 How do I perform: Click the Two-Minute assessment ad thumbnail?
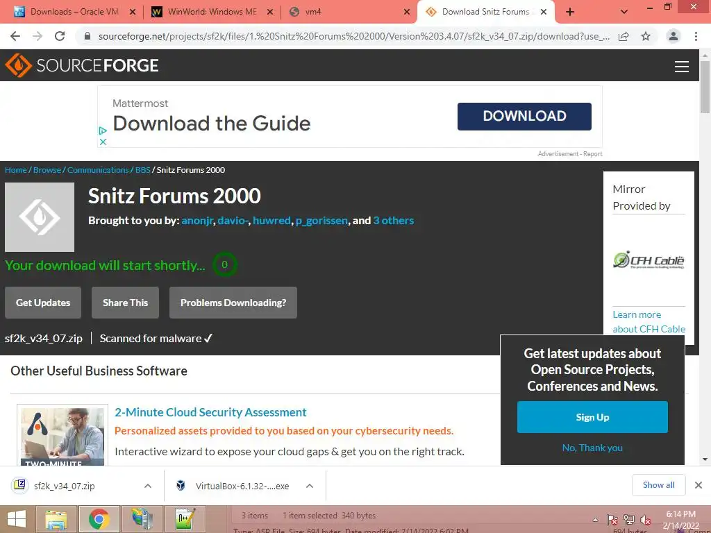62,436
